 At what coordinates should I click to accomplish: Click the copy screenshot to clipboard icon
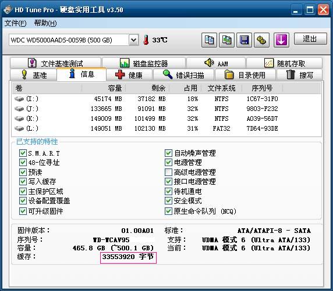(x=226, y=40)
